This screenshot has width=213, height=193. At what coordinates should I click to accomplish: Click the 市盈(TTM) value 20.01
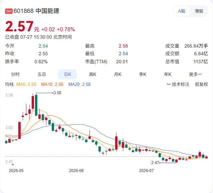click(x=122, y=62)
